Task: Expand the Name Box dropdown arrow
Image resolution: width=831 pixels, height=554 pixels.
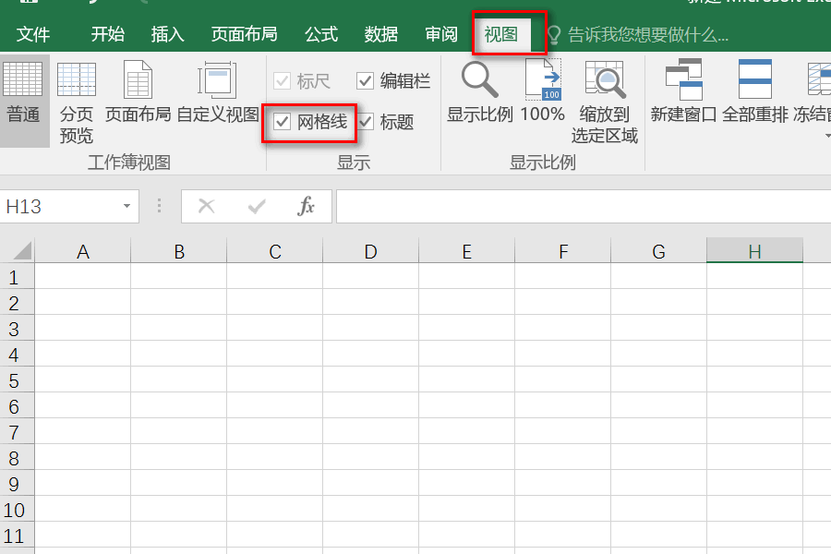Action: point(126,206)
